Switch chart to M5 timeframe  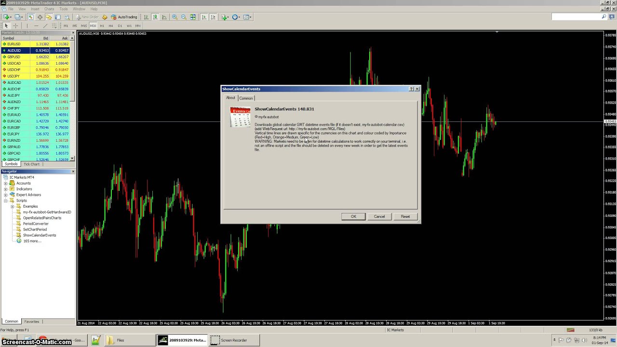tap(75, 26)
